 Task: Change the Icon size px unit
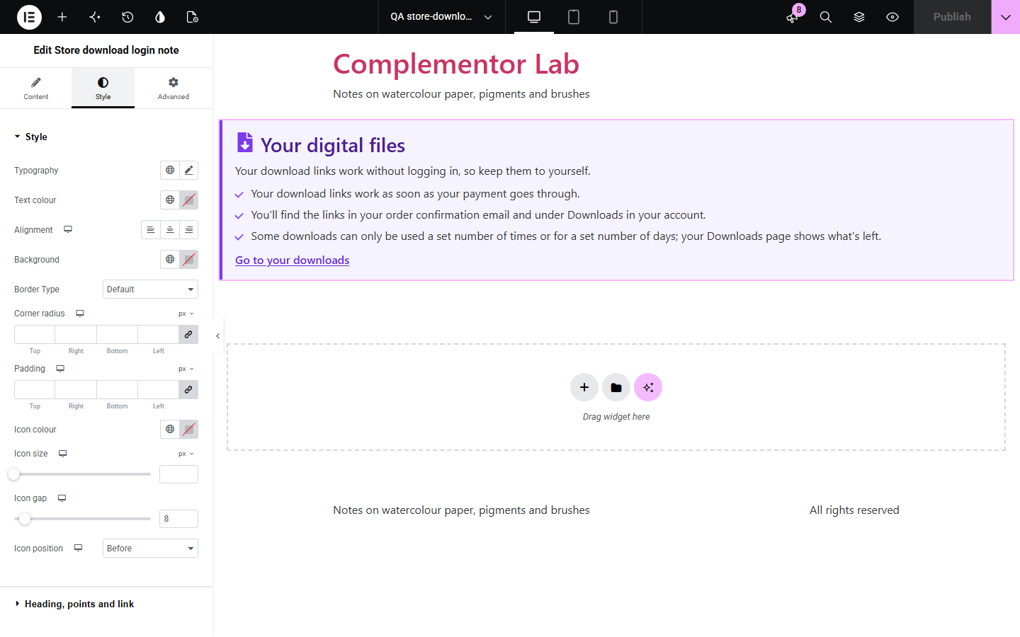coord(186,454)
